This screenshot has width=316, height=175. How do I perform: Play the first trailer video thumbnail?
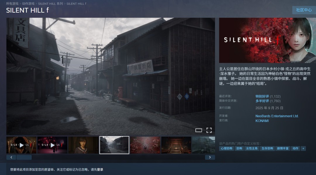pos(21,145)
